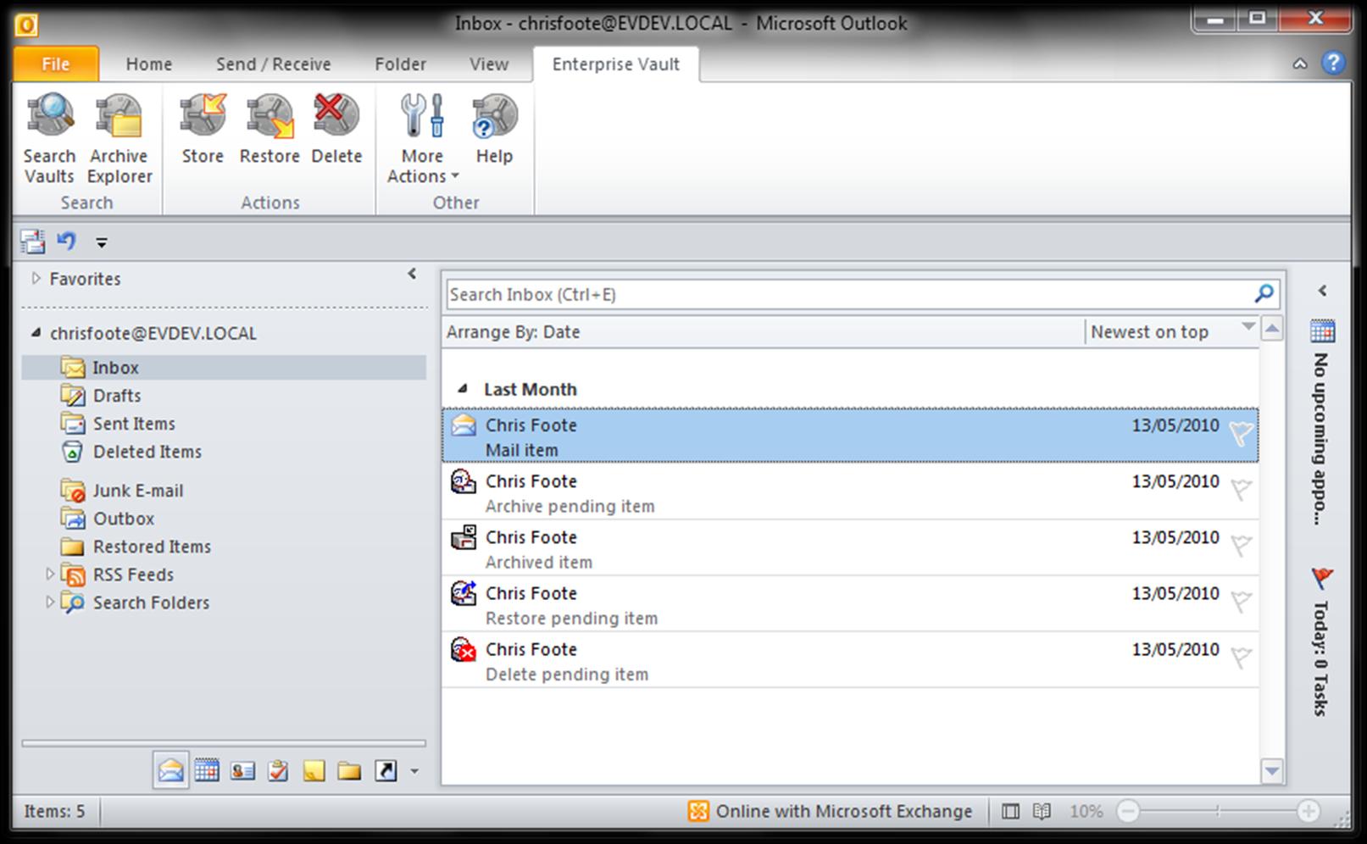The image size is (1367, 844).
Task: Select the Inbox folder
Action: (223, 368)
